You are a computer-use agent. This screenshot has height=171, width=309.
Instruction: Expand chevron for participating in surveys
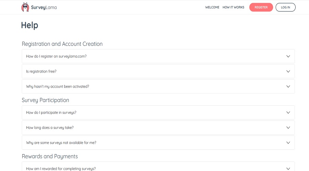(288, 113)
